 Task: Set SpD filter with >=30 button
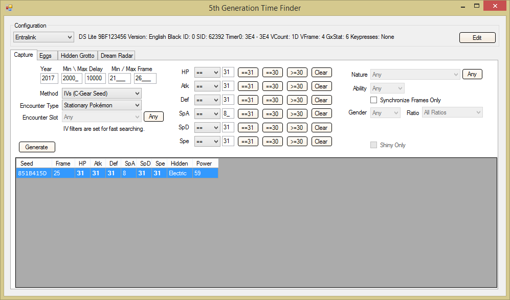click(x=297, y=128)
